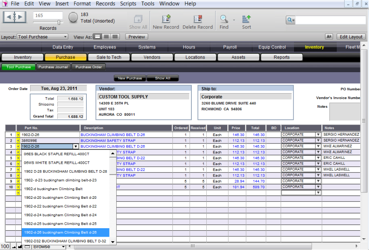Go to the previous record in the book
Image resolution: width=369 pixels, height=250 pixels.
tap(9, 17)
